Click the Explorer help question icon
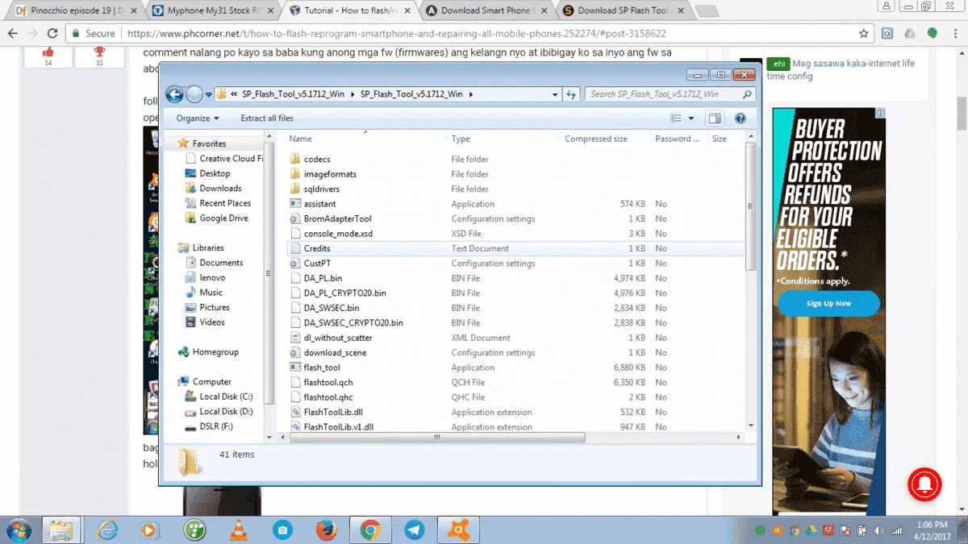This screenshot has height=544, width=968. point(741,118)
